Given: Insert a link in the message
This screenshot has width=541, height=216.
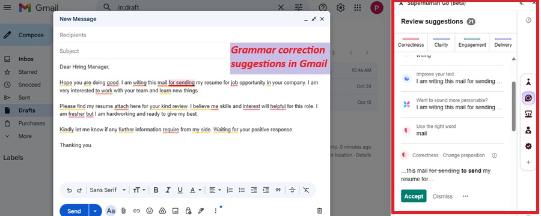Looking at the screenshot, I should pyautogui.click(x=136, y=211).
